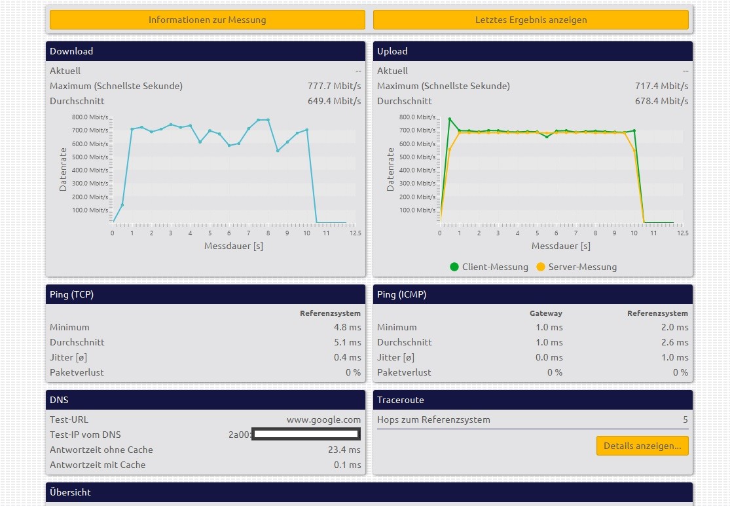The image size is (730, 506).
Task: Click the Informationen zur Messung button
Action: (207, 20)
